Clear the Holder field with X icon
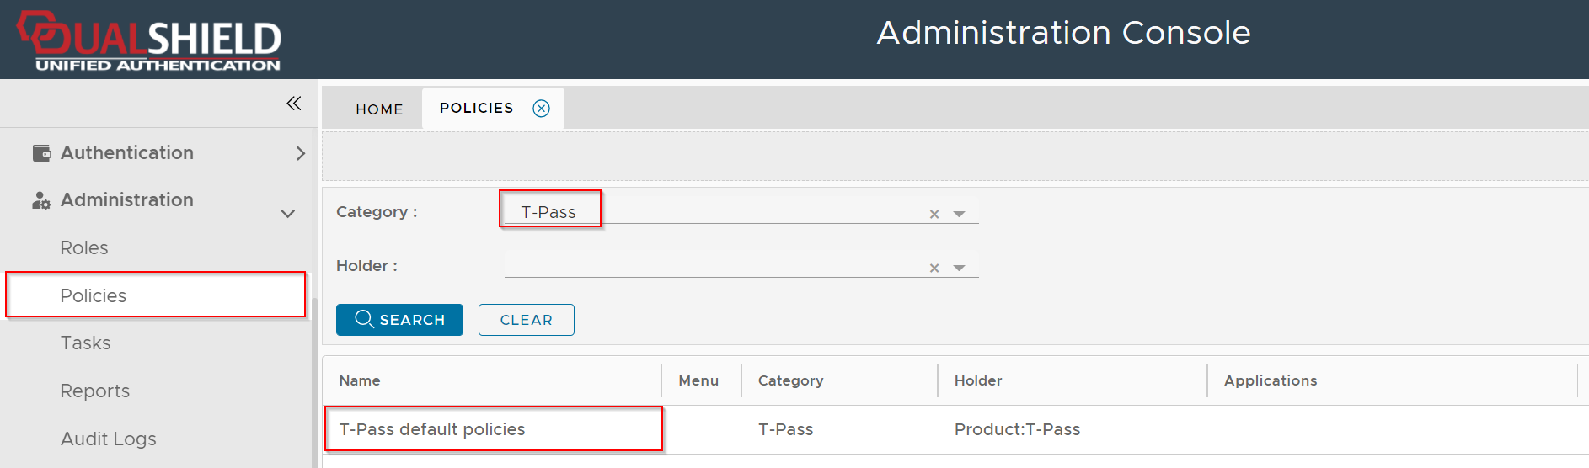This screenshot has width=1589, height=468. click(934, 269)
